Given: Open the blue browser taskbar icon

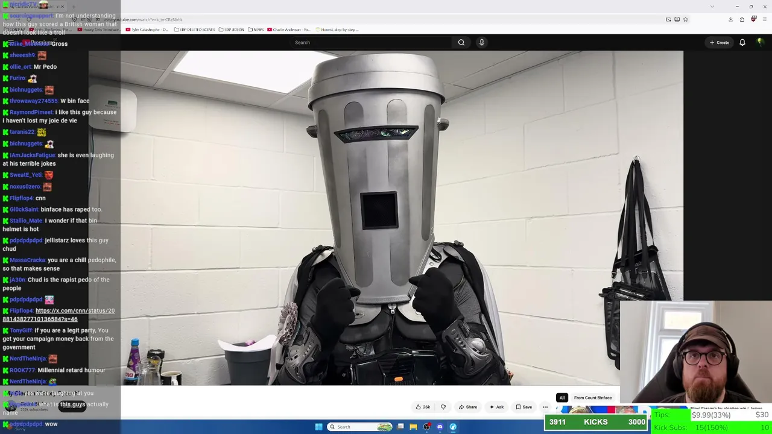Looking at the screenshot, I should 453,427.
